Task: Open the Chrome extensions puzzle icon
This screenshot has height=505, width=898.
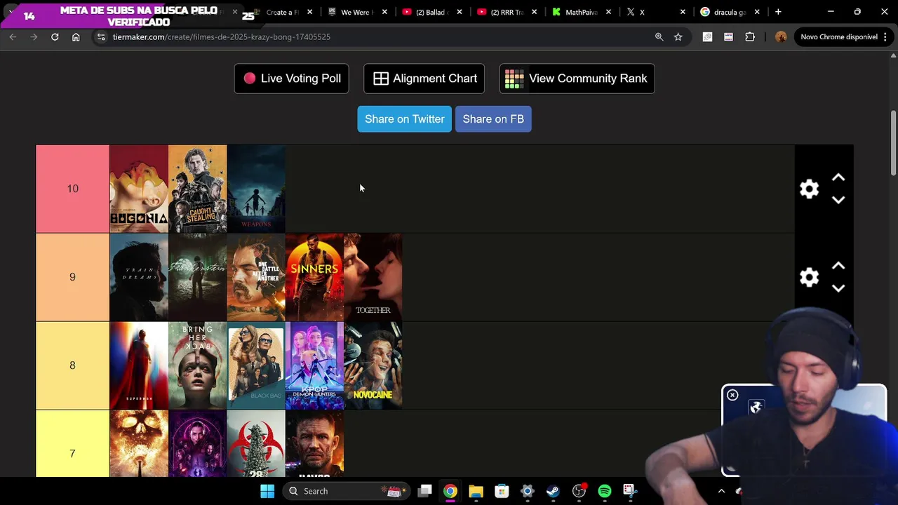Action: click(x=749, y=36)
